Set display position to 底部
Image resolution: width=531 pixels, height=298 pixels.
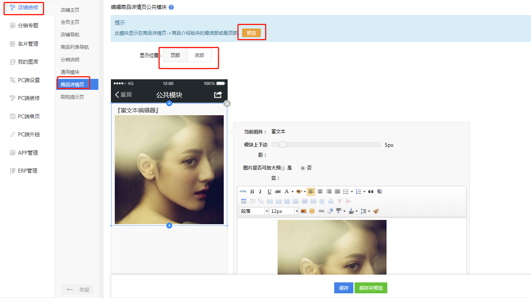[x=200, y=55]
